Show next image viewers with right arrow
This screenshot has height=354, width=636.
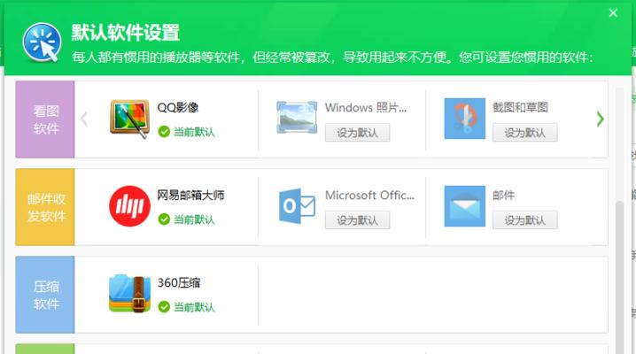600,119
